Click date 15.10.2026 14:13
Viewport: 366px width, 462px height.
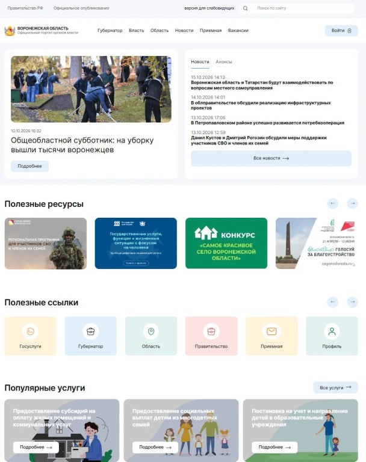tap(208, 77)
